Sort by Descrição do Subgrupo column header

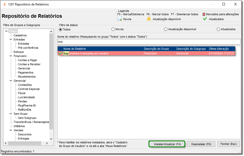191,49
